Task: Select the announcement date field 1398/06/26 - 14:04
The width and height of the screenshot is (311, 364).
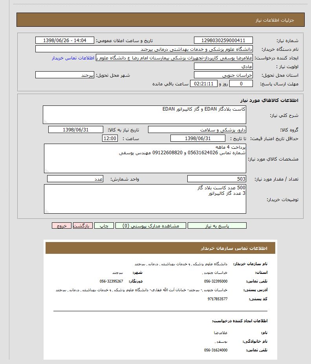Action: [65, 40]
